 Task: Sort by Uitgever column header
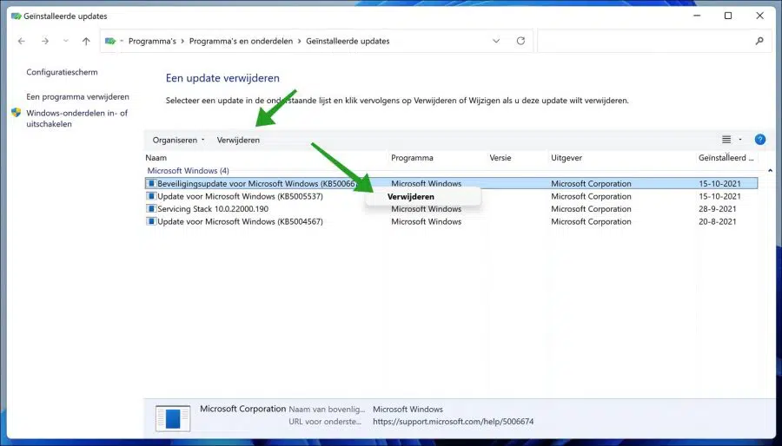pos(567,158)
